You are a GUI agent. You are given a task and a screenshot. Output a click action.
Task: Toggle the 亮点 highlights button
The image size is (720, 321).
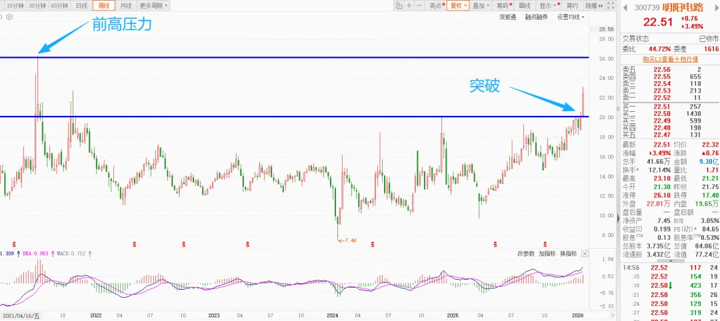[x=436, y=6]
